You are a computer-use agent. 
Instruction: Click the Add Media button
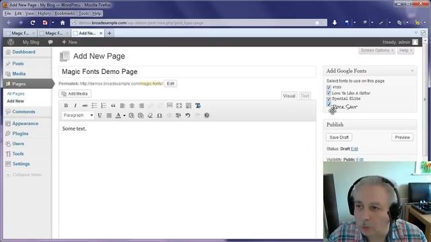[x=75, y=94]
